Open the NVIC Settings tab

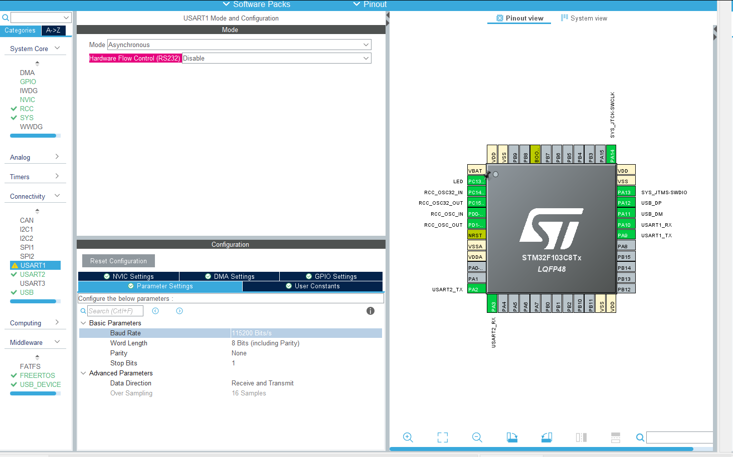tap(128, 276)
